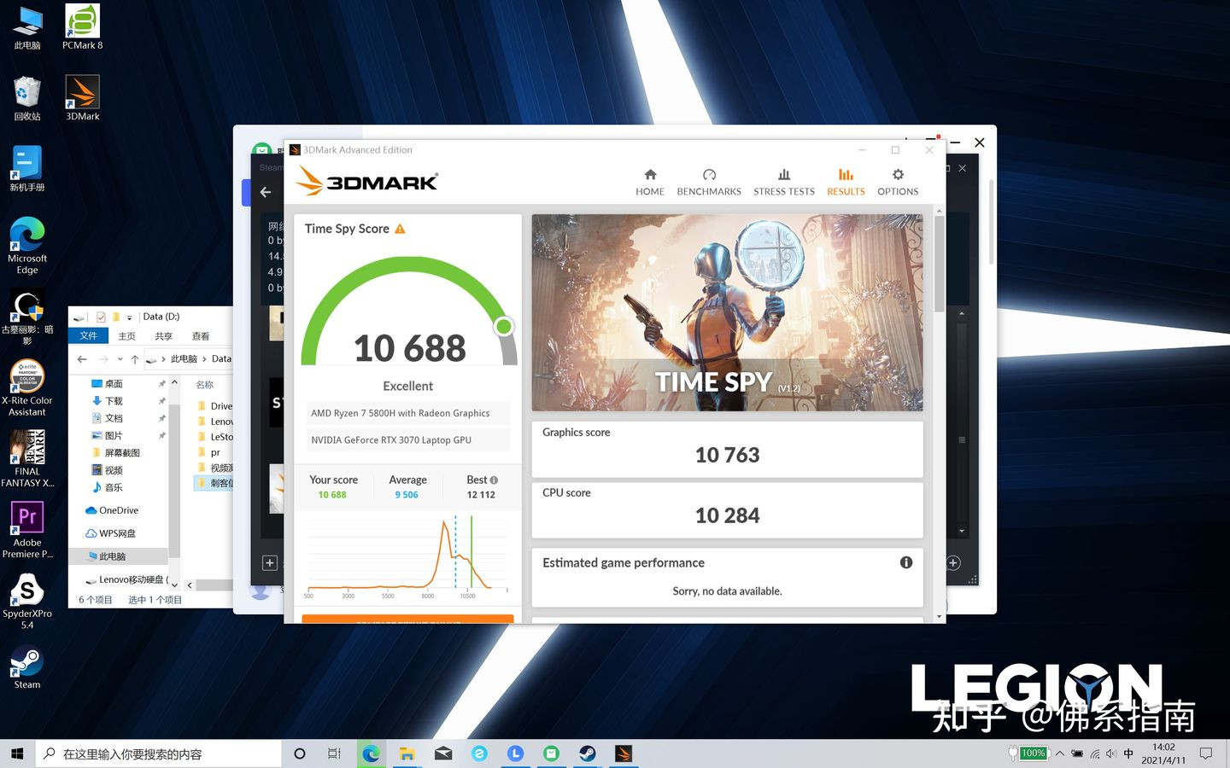Click the 3DMark window vertical scrollbar
Viewport: 1230px width, 768px height.
coord(940,265)
